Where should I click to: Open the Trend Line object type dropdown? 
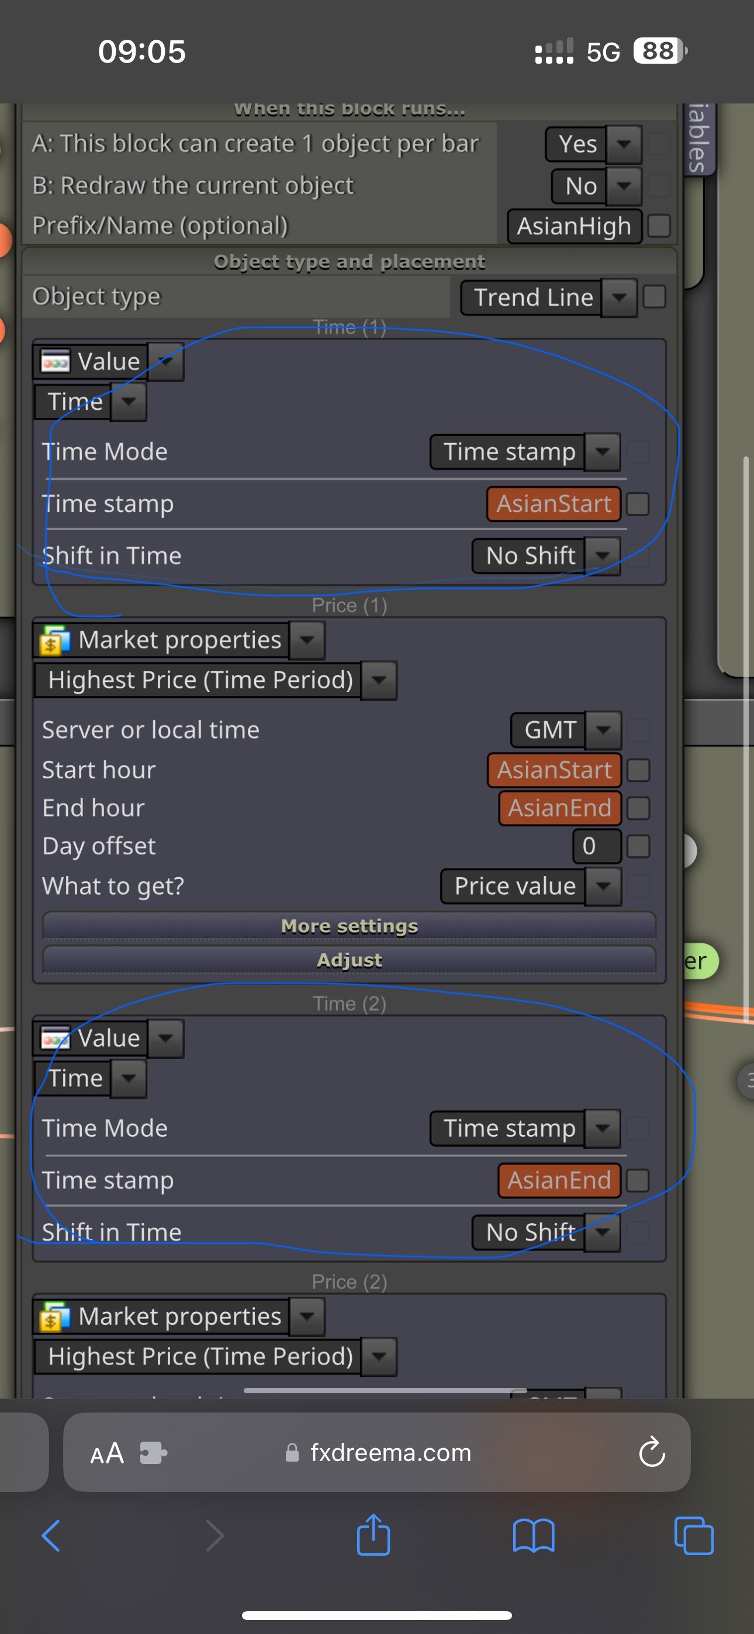(x=549, y=297)
